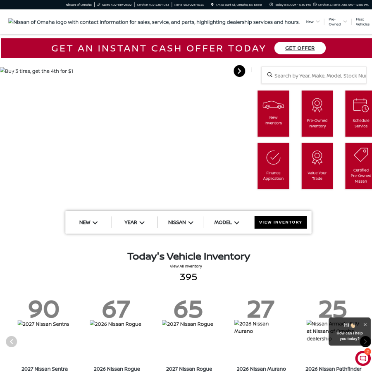Viewport: 372px width, 372px height.
Task: Open the Finance Application checkmark tile
Action: [x=273, y=166]
